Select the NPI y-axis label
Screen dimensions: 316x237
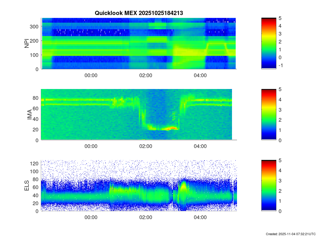pyautogui.click(x=27, y=43)
